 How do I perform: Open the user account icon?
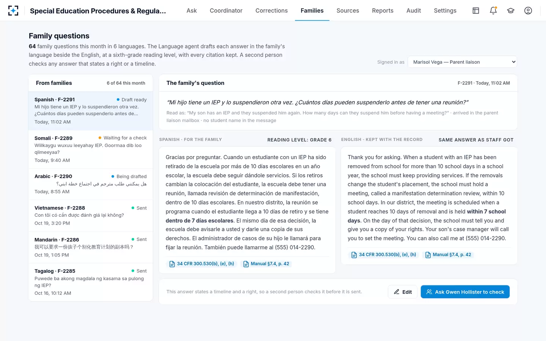click(528, 11)
